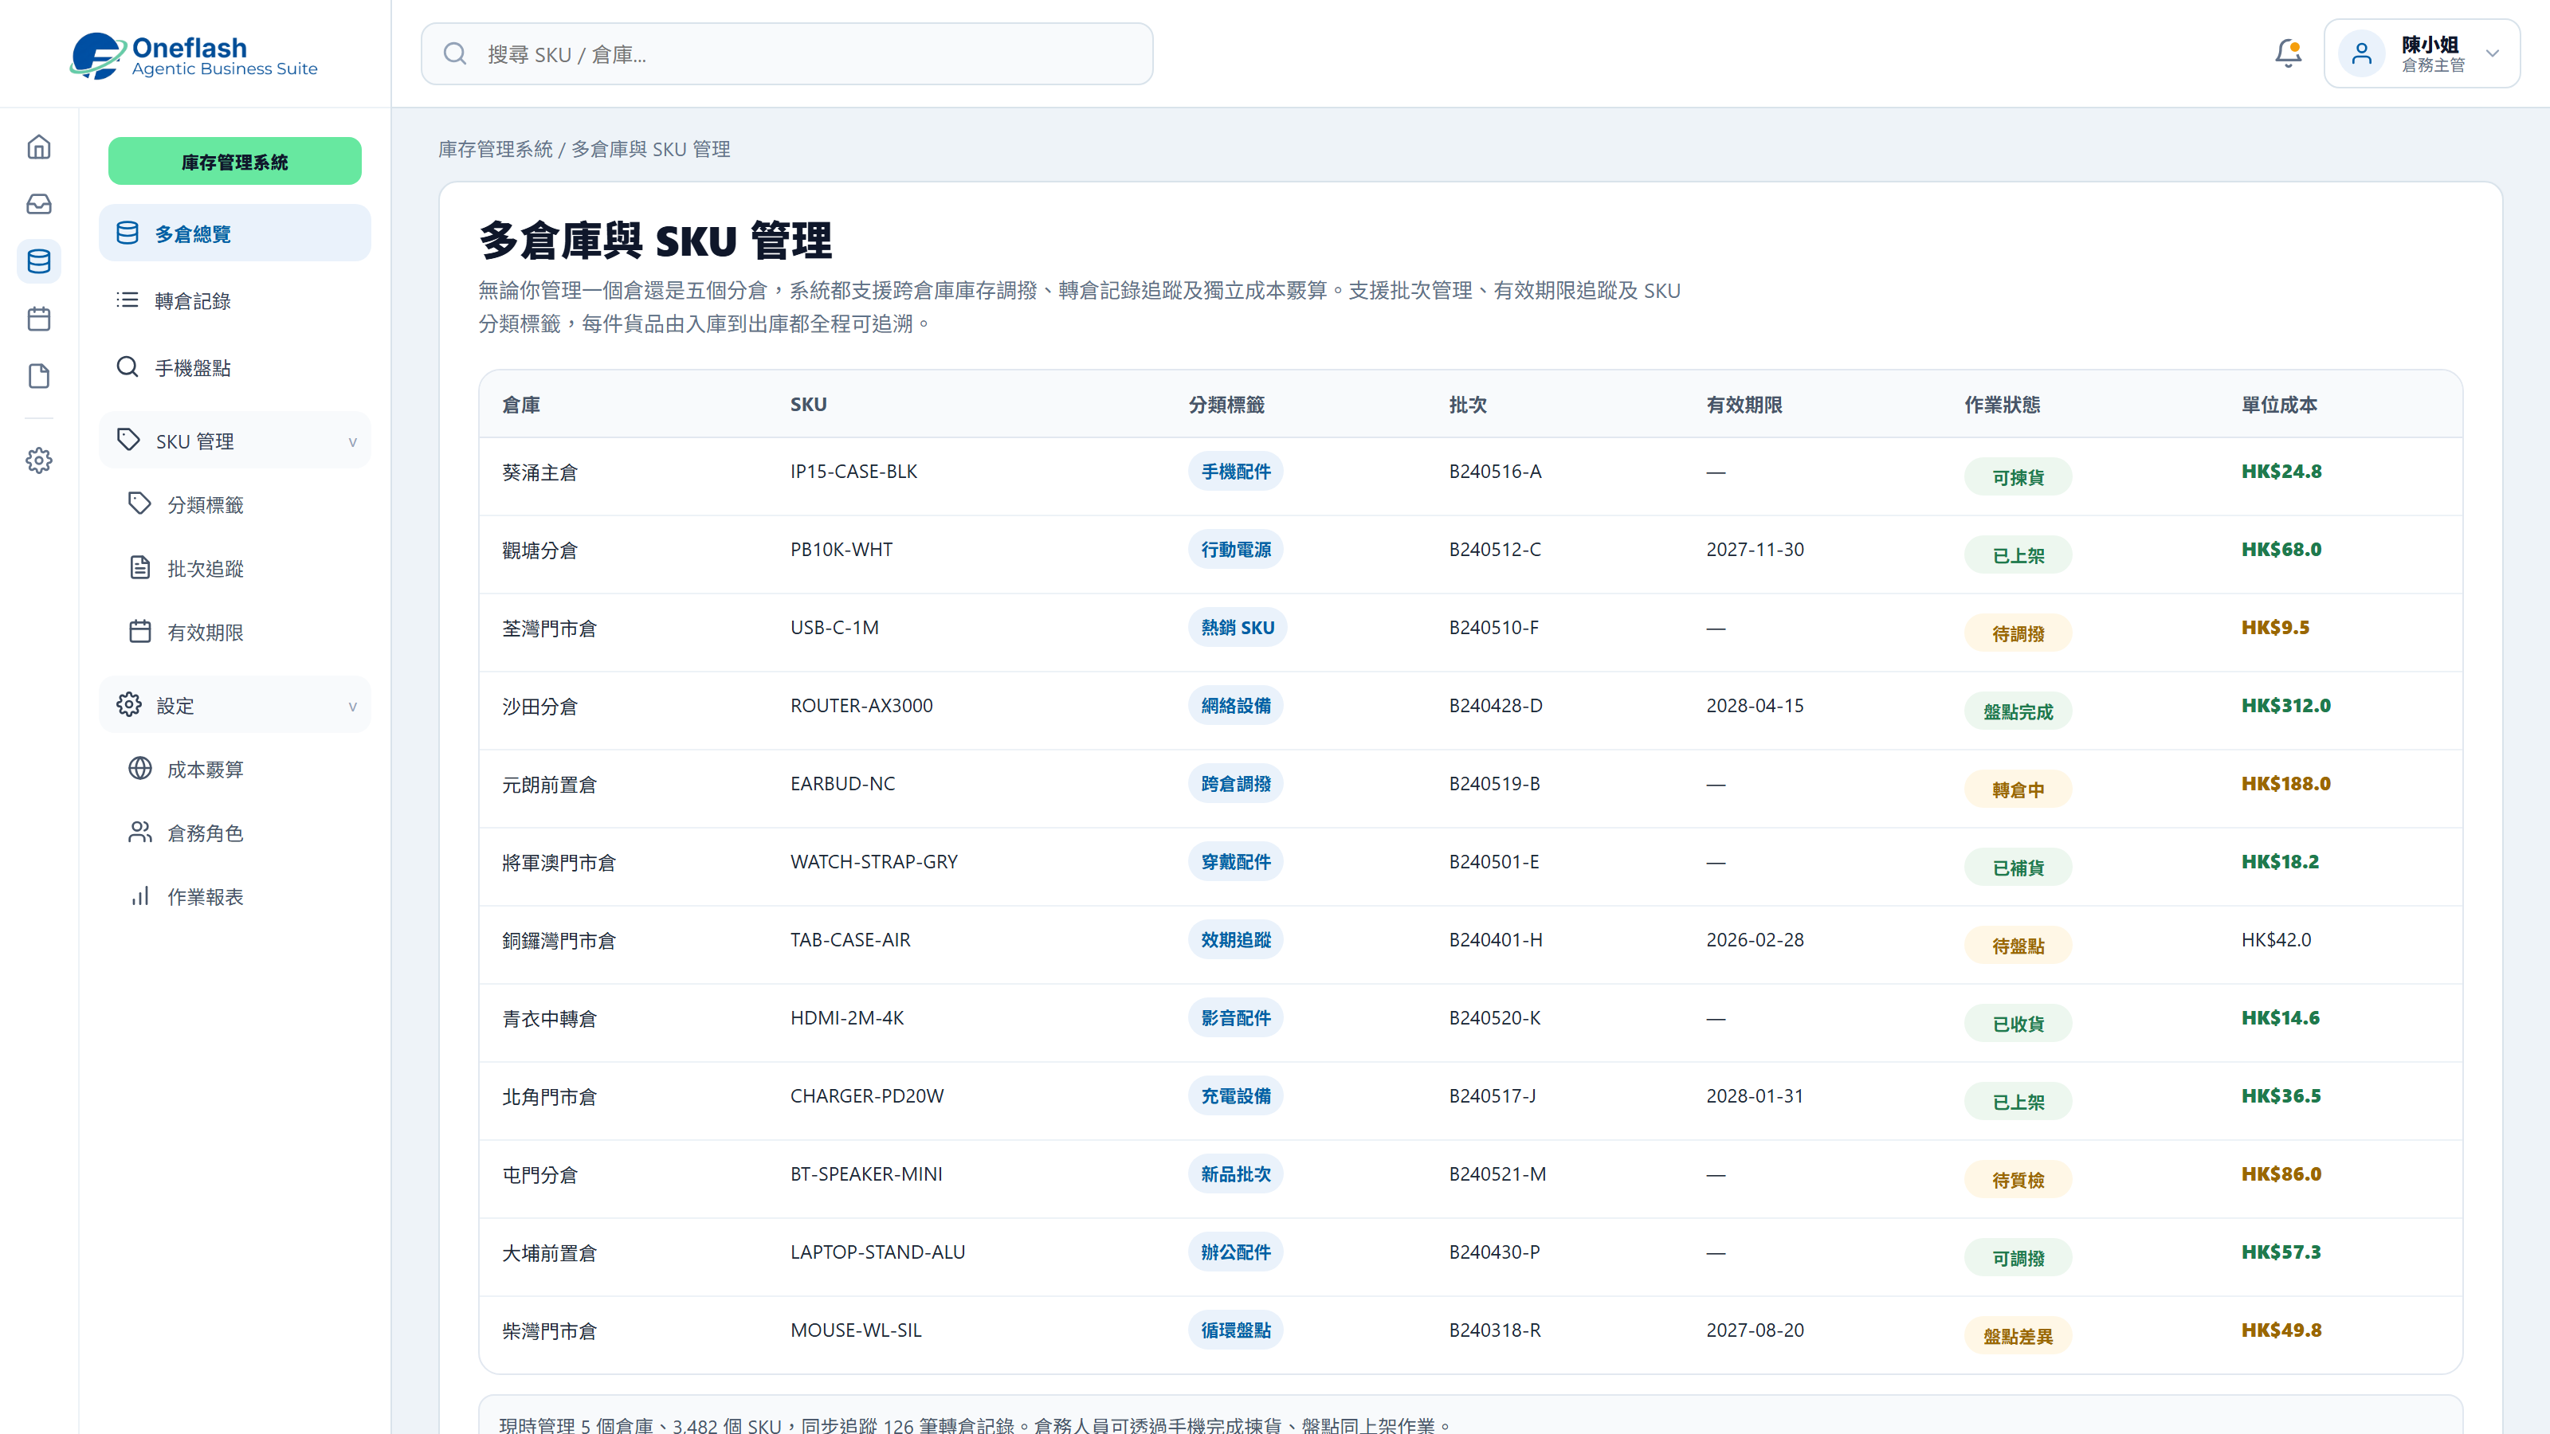Viewport: 2550px width, 1434px height.
Task: Open 多倉總覽 menu item
Action: (234, 233)
